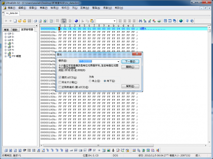This screenshot has height=159, width=213.
Task: Click the bulleted list HTML icon
Action: coord(29,150)
